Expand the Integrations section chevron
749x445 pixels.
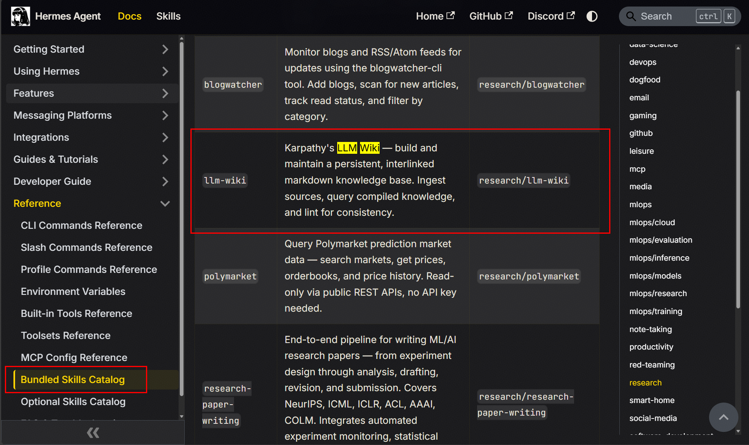click(165, 137)
